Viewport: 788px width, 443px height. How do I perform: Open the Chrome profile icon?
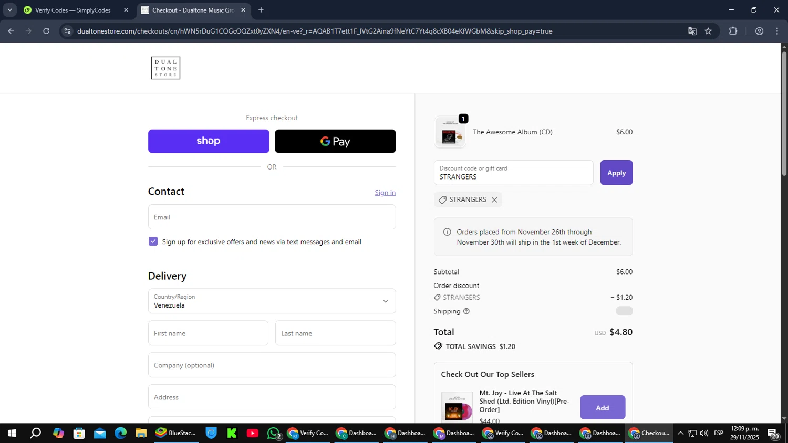coord(759,31)
